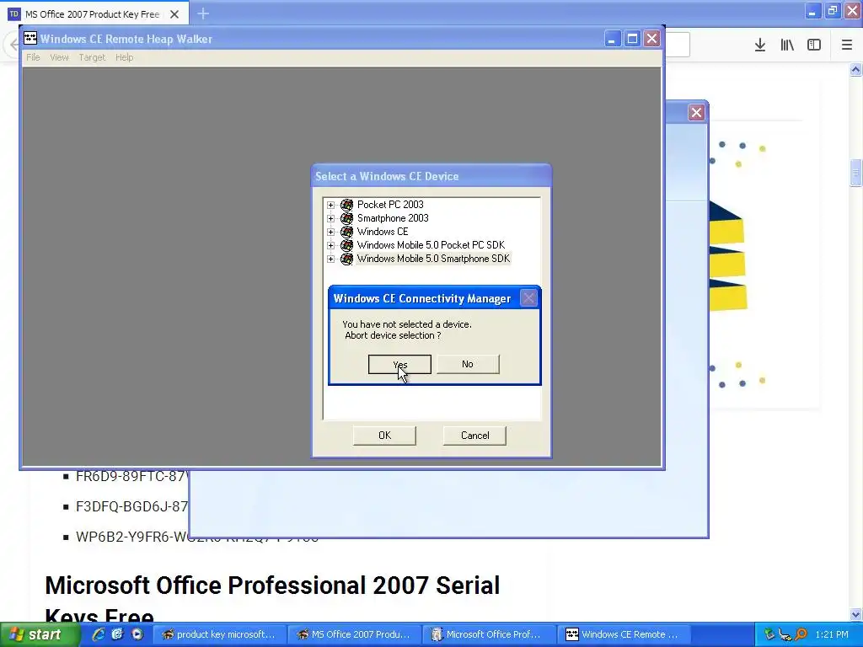This screenshot has width=863, height=647.
Task: Open browser Downloads panel
Action: coord(760,45)
